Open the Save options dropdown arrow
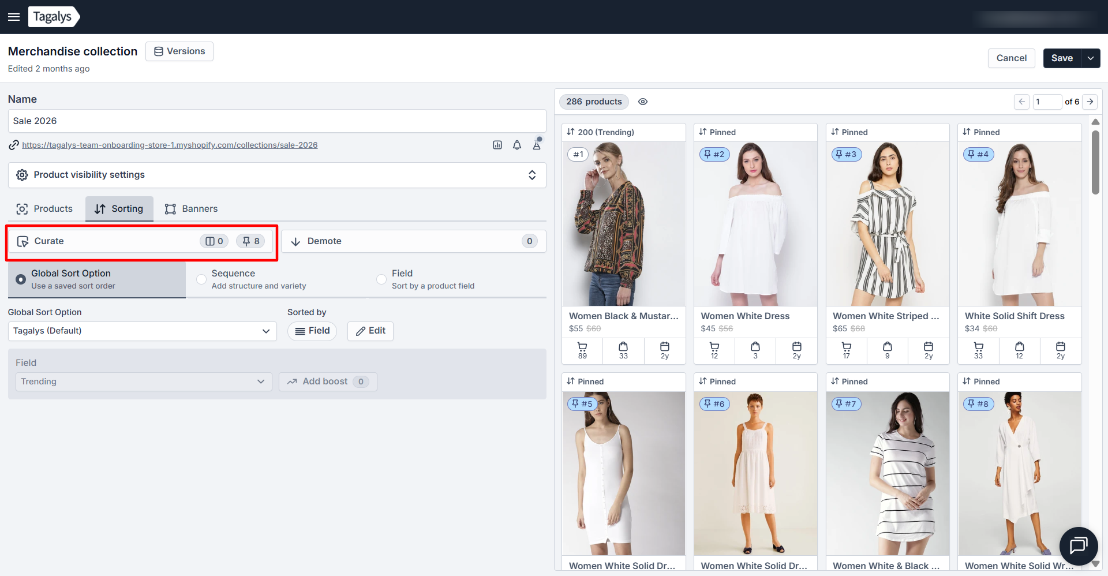Screen dimensions: 1108x576 tap(1091, 58)
